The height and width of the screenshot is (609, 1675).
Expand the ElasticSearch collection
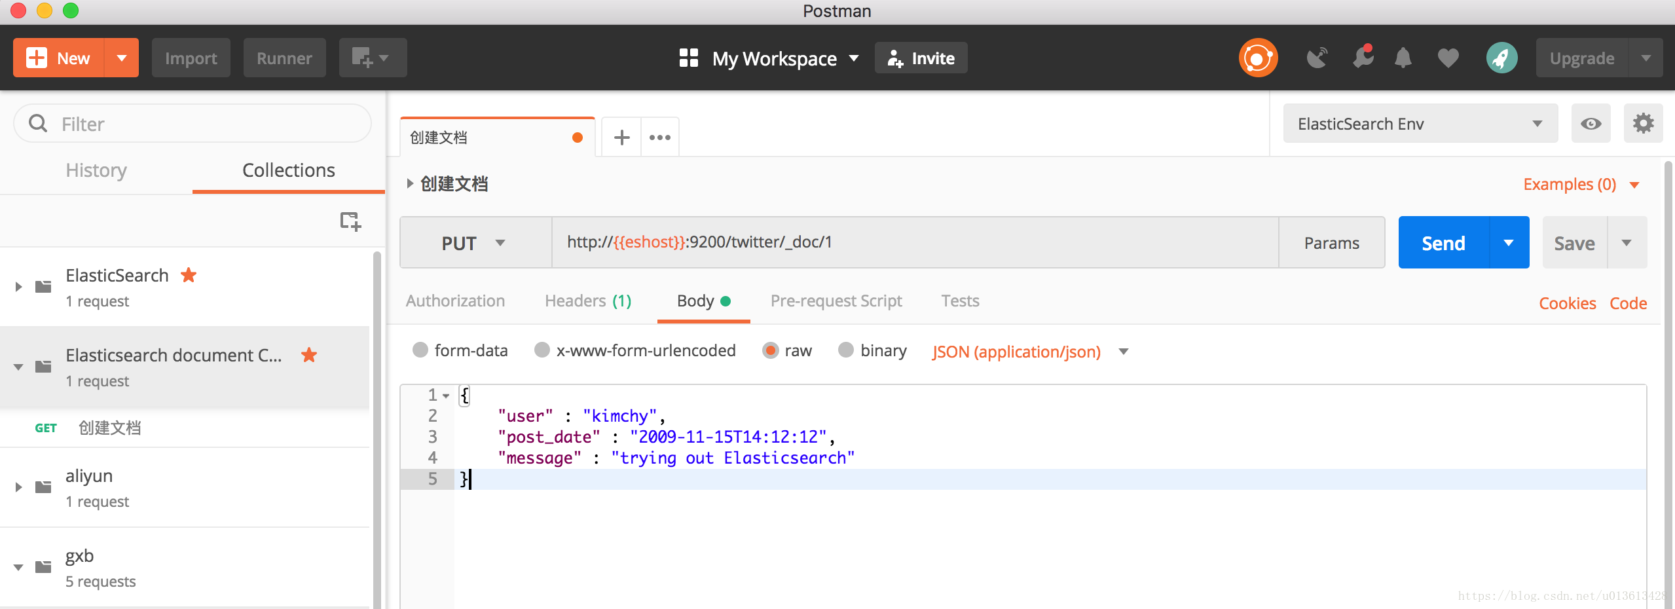coord(18,287)
